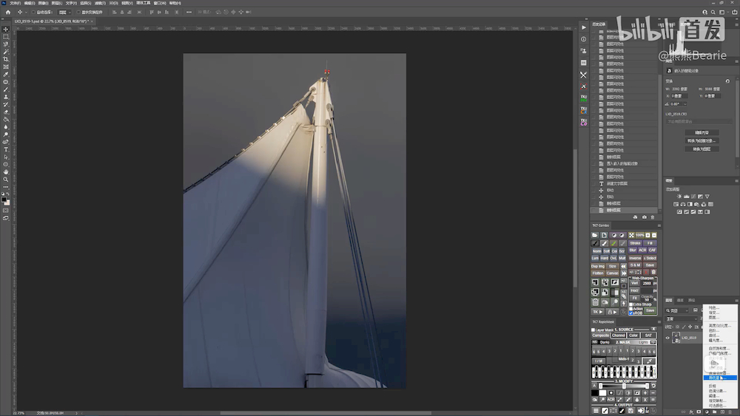Hide the LXD_8519 layer with eye icon

[x=667, y=338]
